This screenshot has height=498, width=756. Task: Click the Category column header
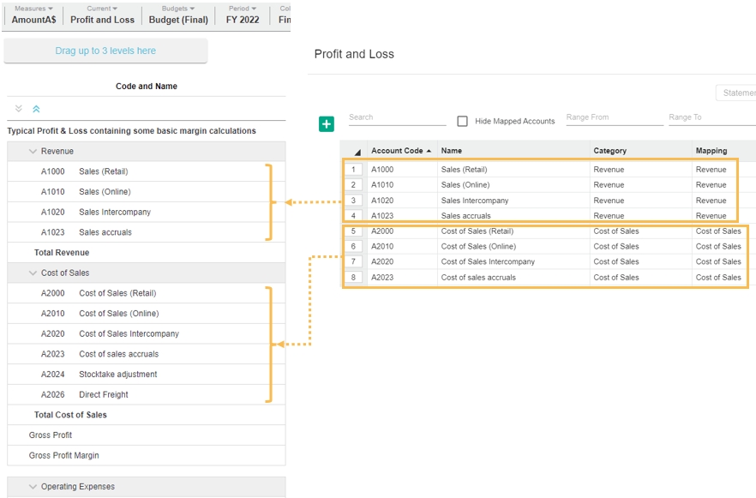click(x=609, y=151)
